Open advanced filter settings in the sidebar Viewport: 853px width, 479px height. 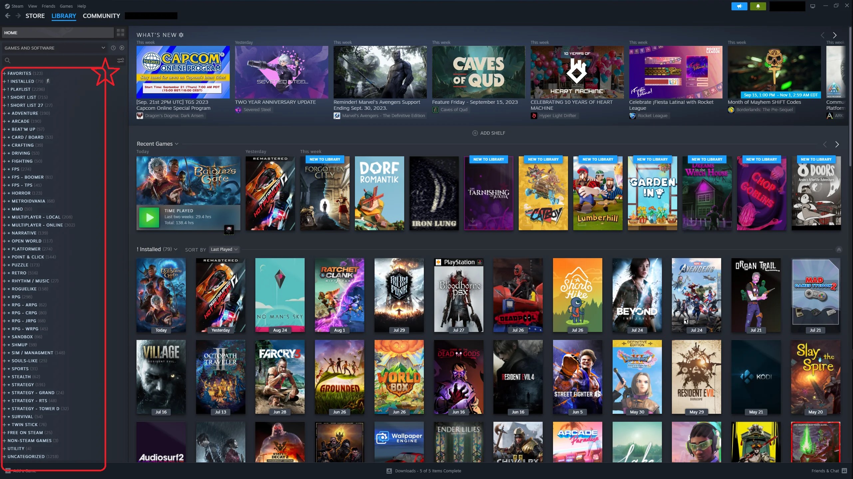(121, 60)
